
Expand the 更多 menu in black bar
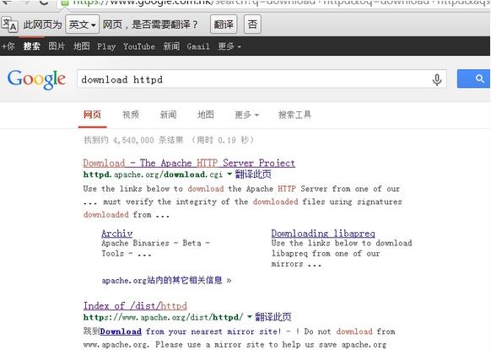[229, 46]
